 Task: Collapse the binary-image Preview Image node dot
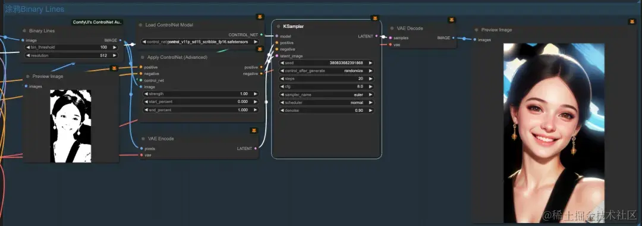pos(28,76)
